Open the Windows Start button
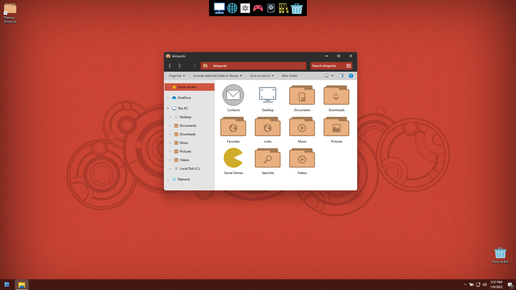The image size is (516, 290). pos(7,284)
